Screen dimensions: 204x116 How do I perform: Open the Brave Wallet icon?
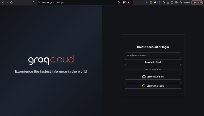[x=176, y=2]
